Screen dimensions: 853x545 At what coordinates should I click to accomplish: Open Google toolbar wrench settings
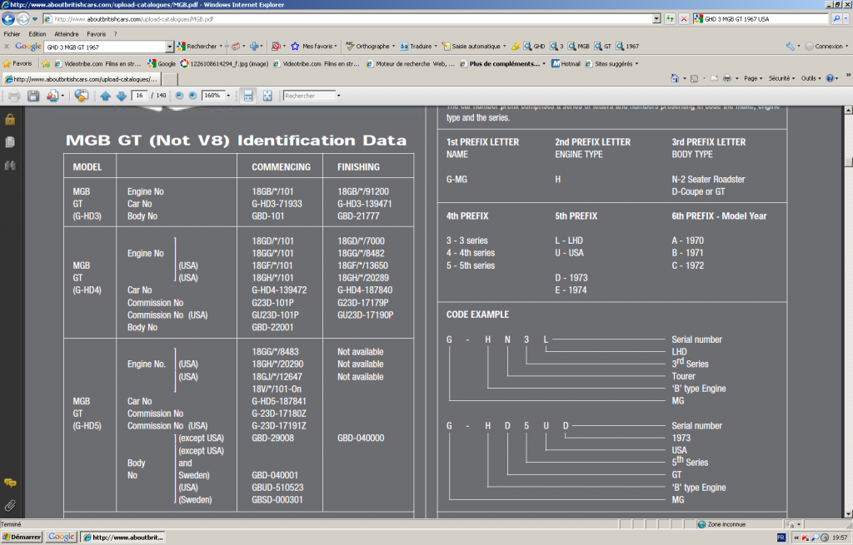(x=791, y=47)
